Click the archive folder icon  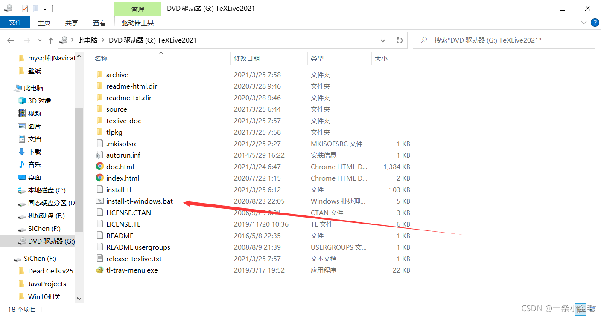tap(99, 75)
